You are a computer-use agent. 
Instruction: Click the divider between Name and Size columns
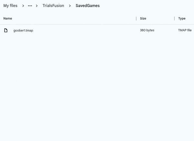coord(136,18)
